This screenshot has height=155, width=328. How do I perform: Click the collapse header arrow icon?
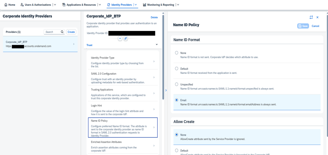[120, 38]
